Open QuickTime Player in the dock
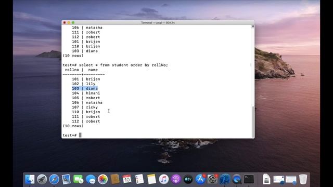 pyautogui.click(x=237, y=179)
